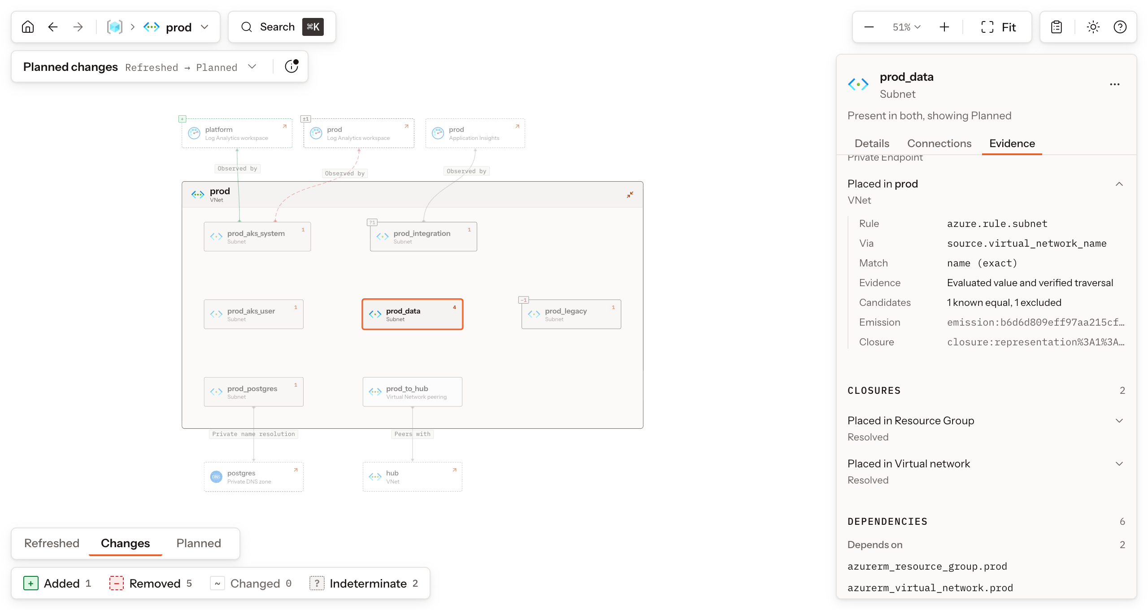
Task: Open the prod breadcrumb dropdown
Action: pyautogui.click(x=204, y=27)
